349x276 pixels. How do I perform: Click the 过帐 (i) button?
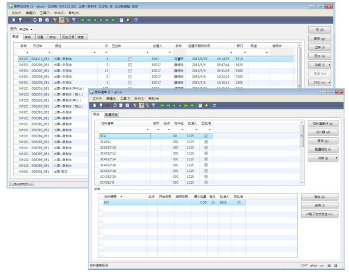(x=320, y=48)
